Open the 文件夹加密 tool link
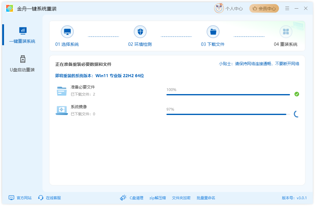 click(181, 198)
